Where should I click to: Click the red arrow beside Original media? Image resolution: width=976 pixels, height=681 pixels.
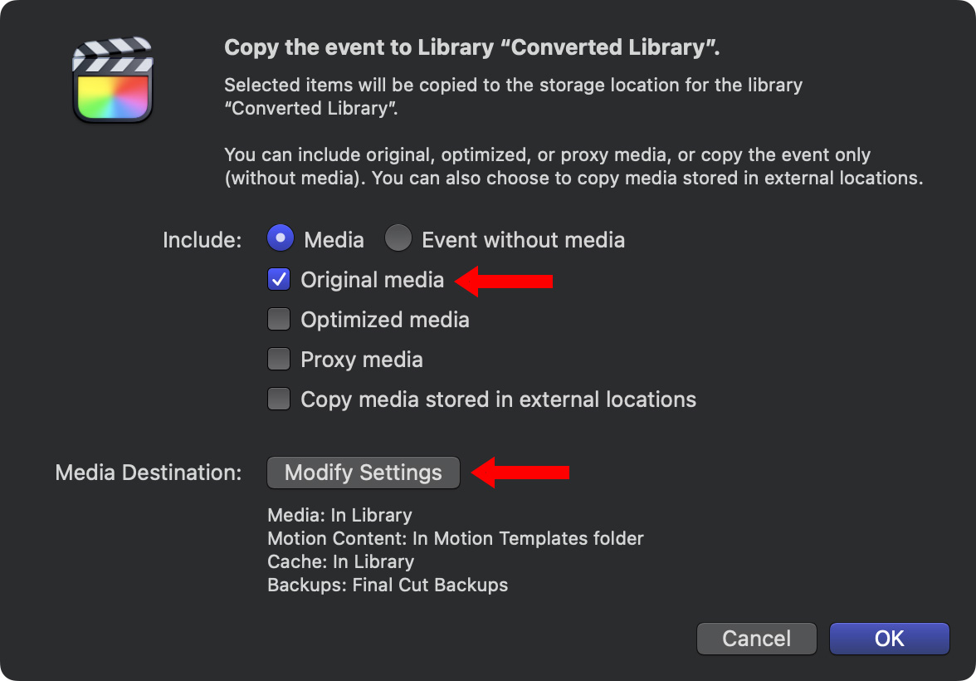click(505, 282)
